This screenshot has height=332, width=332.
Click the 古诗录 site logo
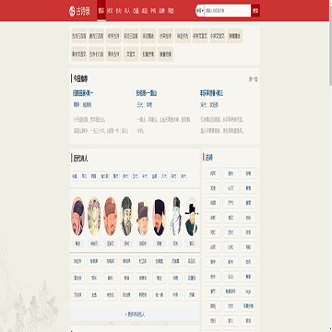[79, 11]
